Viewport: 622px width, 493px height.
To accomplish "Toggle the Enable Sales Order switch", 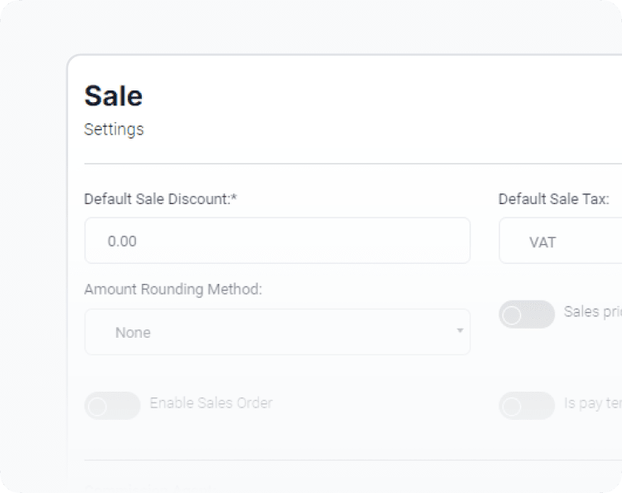I will coord(112,406).
